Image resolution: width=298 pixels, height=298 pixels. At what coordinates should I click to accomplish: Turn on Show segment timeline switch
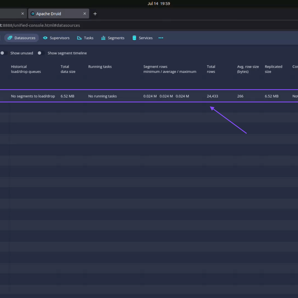[41, 53]
